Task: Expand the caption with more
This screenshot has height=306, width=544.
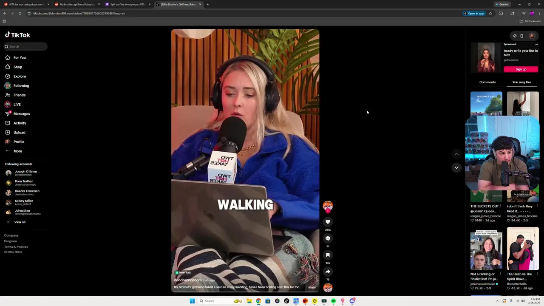Action: tap(312, 287)
